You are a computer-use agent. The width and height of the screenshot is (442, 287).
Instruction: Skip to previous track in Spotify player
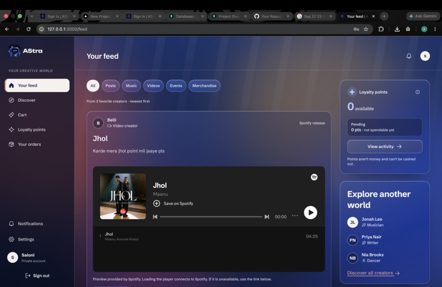[155, 216]
